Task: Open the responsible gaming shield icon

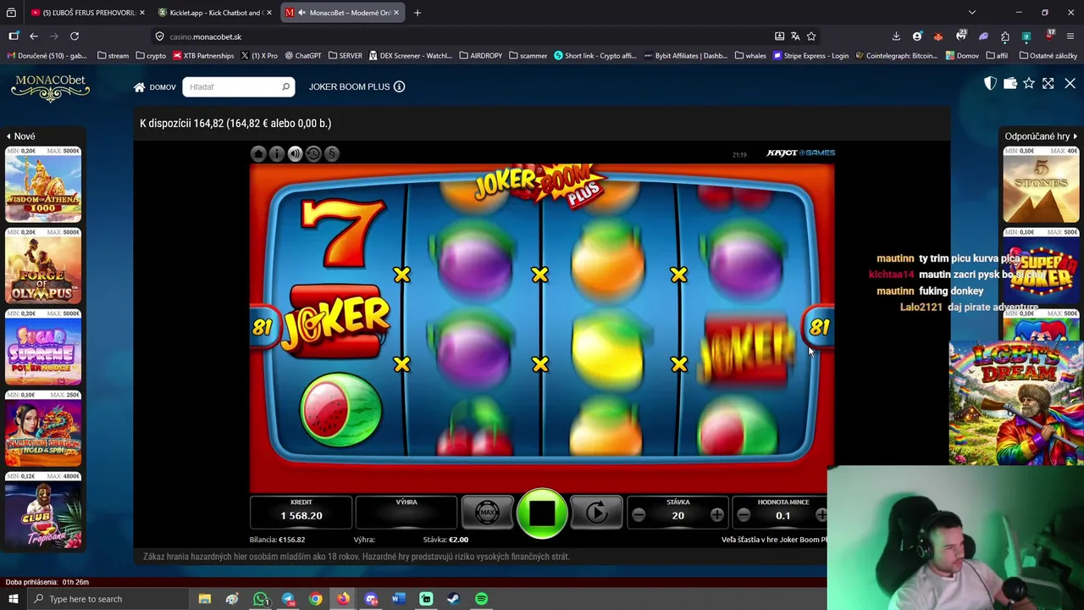Action: click(990, 83)
